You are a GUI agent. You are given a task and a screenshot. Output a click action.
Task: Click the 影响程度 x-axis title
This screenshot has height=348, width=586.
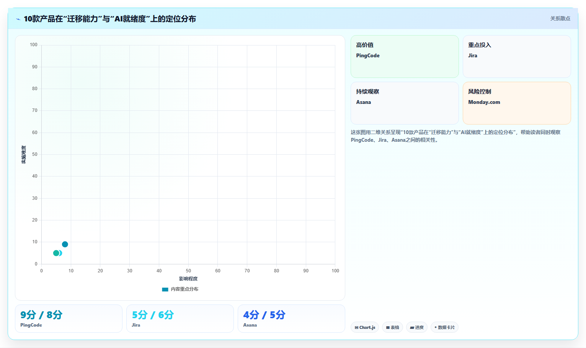[x=188, y=279]
